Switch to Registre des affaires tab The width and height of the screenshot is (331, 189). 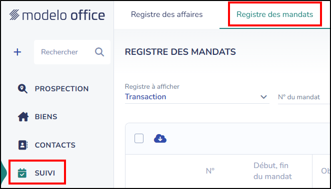(167, 14)
